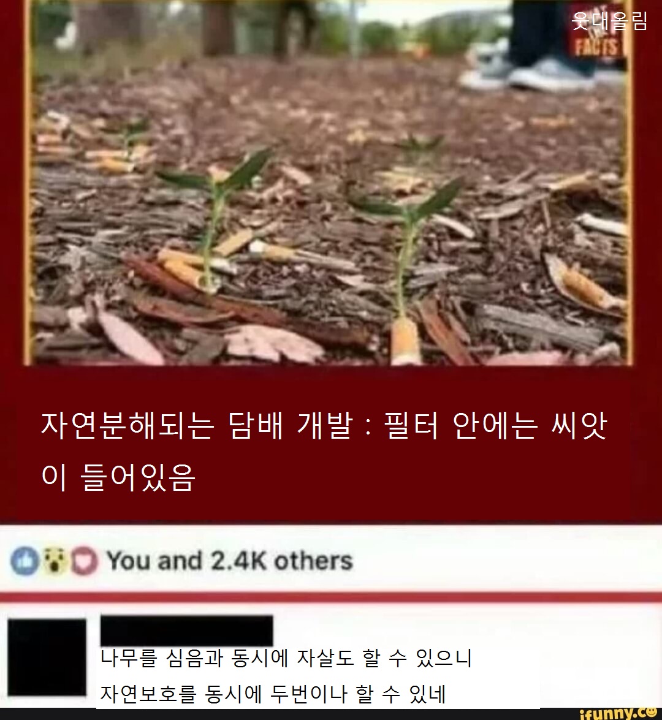Click the 웃대올림 watermark text

[610, 21]
